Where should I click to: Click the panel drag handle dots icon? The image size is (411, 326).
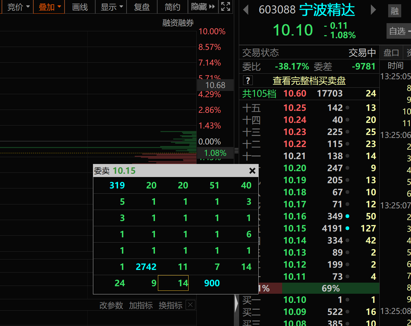click(236, 151)
